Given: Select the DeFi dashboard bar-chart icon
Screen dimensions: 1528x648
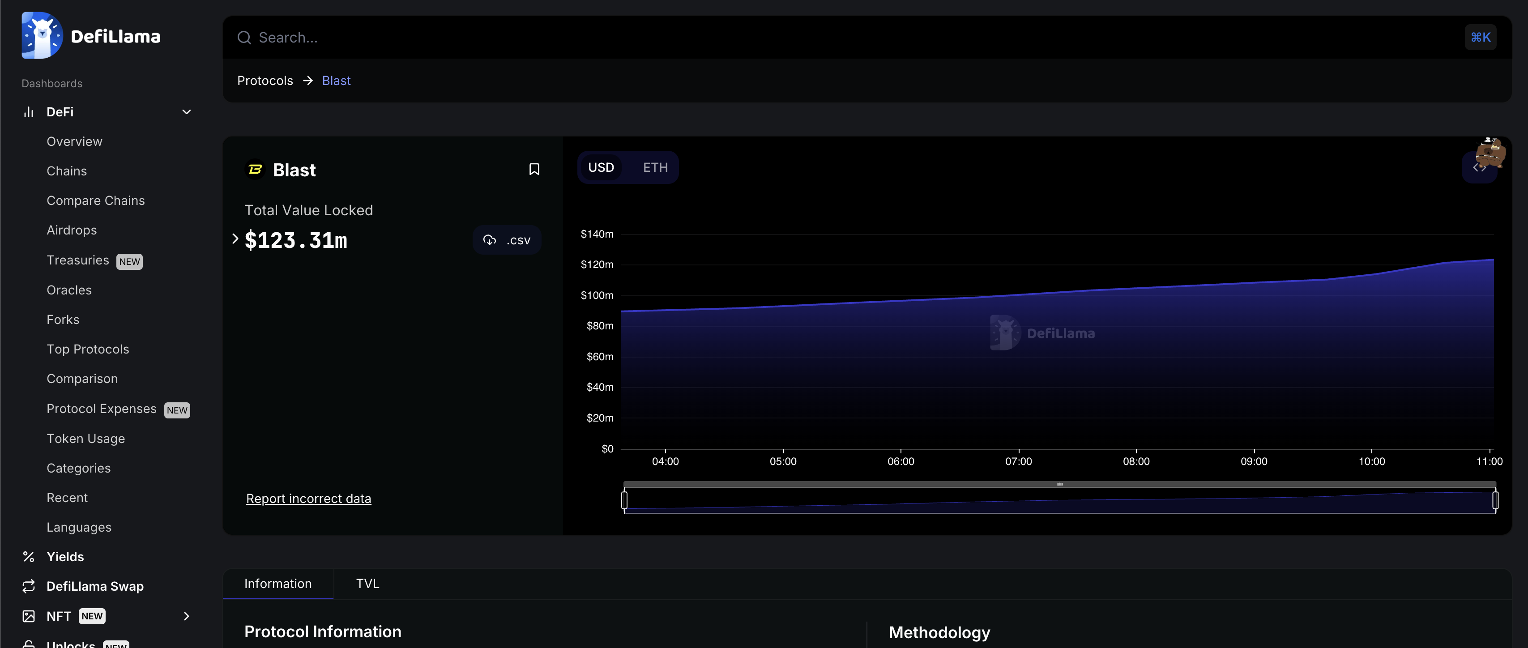Looking at the screenshot, I should click(29, 111).
